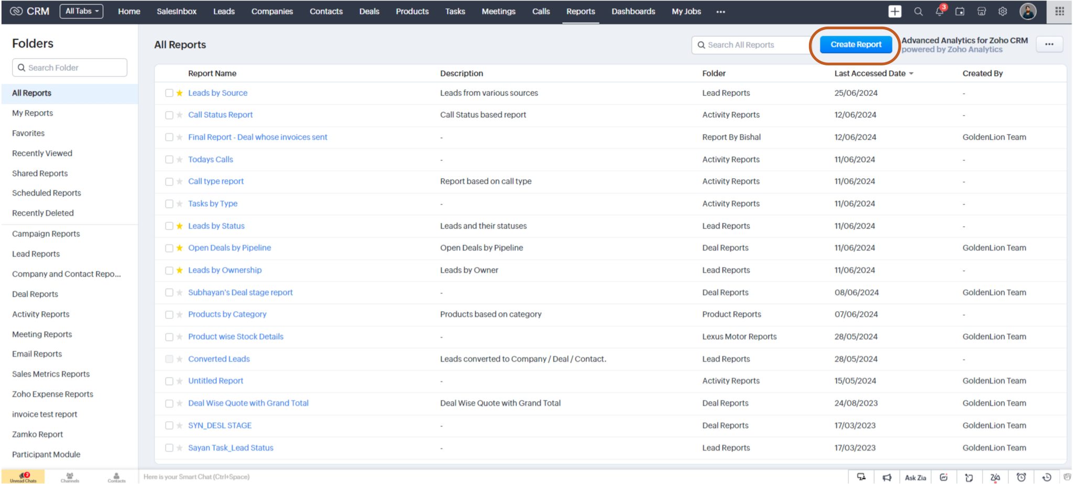The image size is (1073, 484).
Task: Expand the ellipsis menu in the navigation bar
Action: pos(720,12)
